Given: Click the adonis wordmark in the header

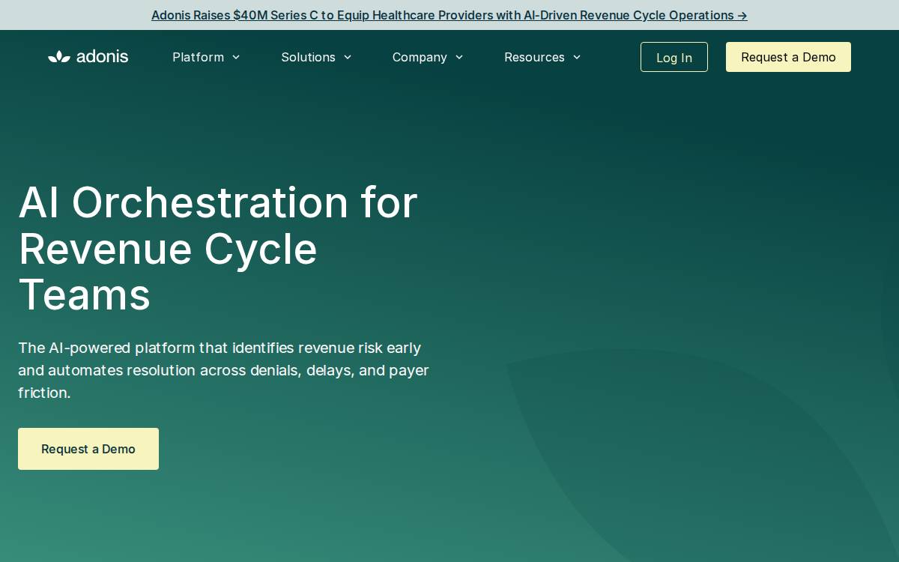Looking at the screenshot, I should click(103, 57).
